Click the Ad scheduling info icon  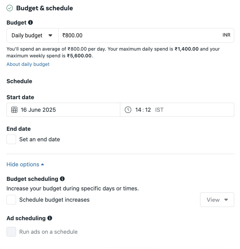click(x=50, y=218)
